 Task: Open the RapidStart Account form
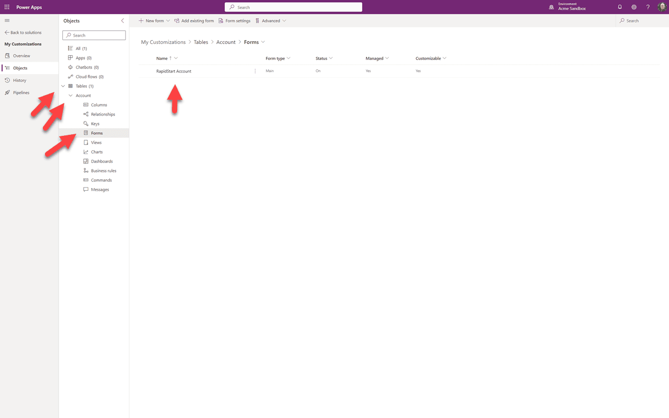point(174,71)
